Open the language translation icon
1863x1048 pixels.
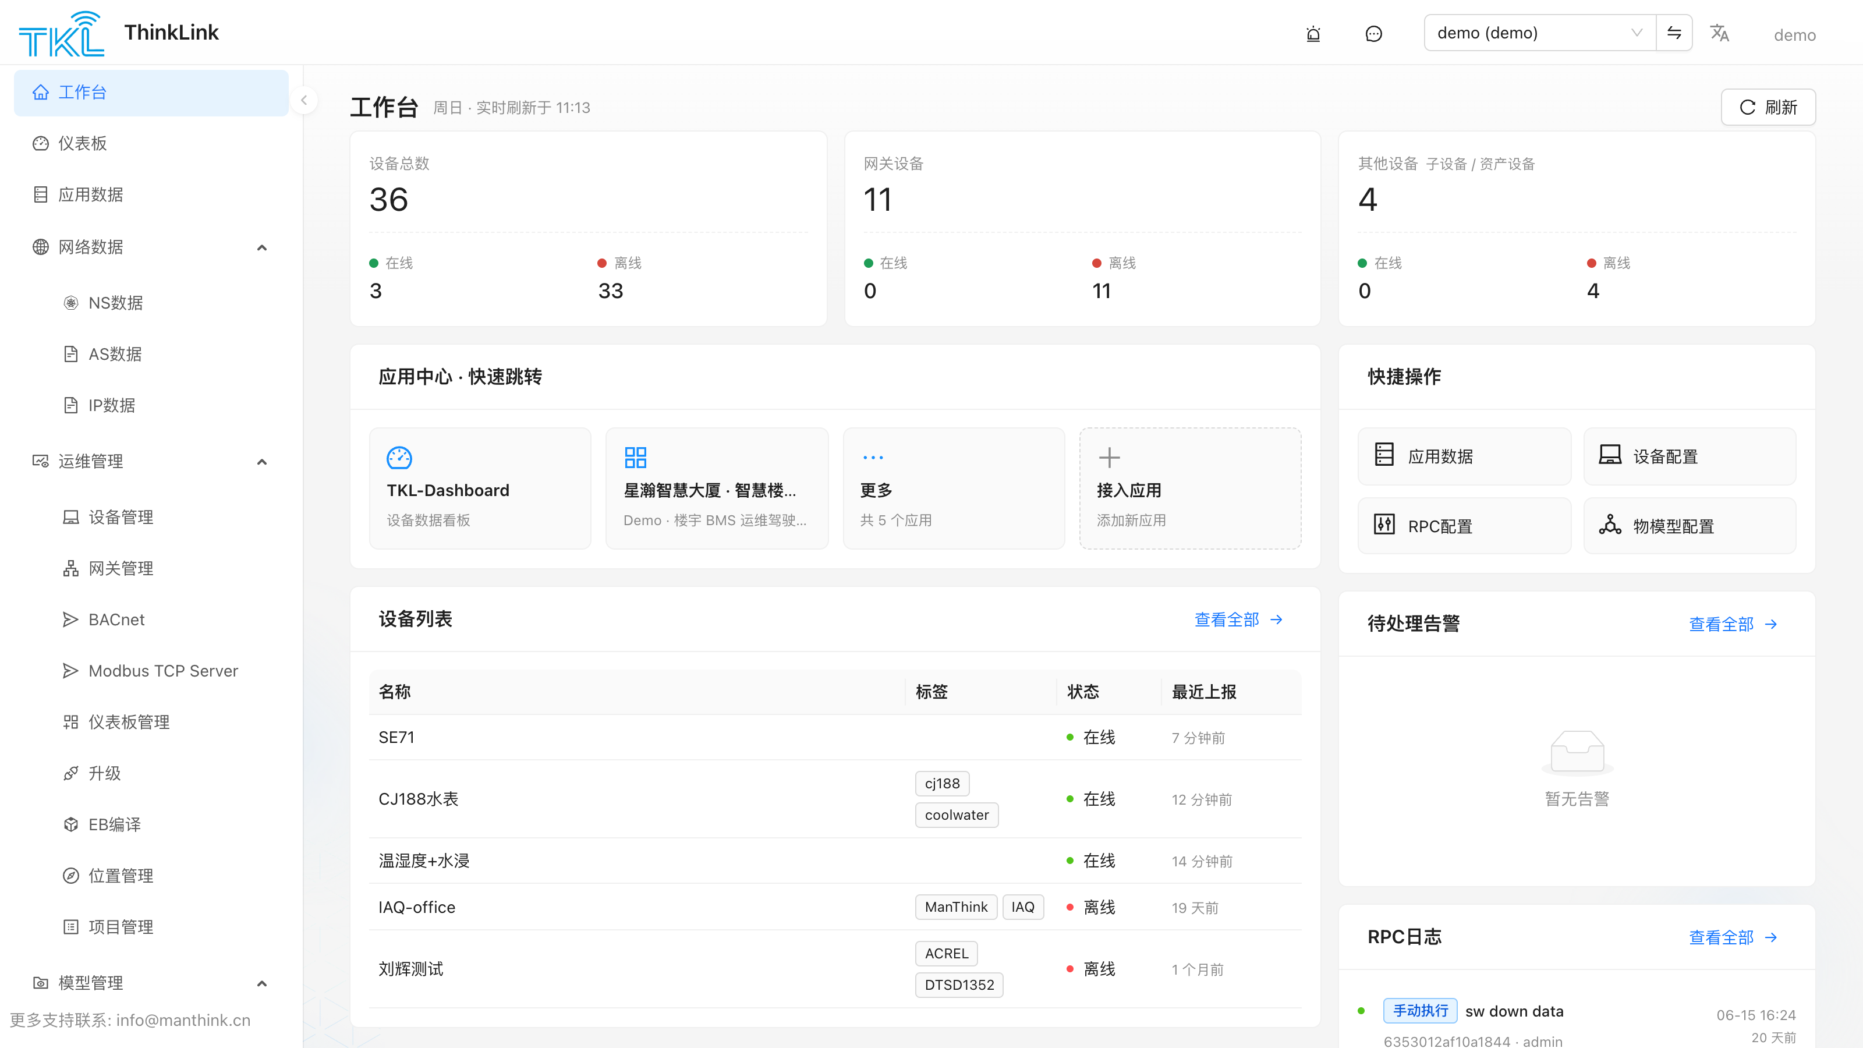(x=1720, y=33)
